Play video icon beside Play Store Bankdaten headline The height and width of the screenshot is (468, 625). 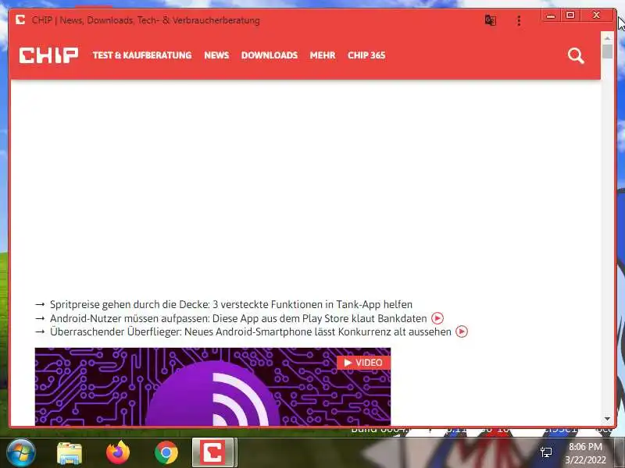(437, 318)
